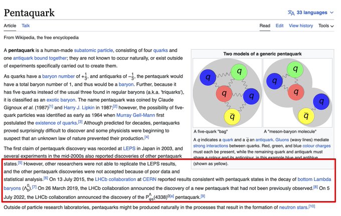Jump to citation reference [2]
This screenshot has width=341, height=216.
coord(115,106)
